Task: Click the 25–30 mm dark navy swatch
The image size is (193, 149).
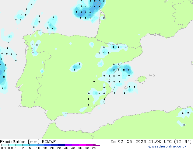Action: coord(61,145)
